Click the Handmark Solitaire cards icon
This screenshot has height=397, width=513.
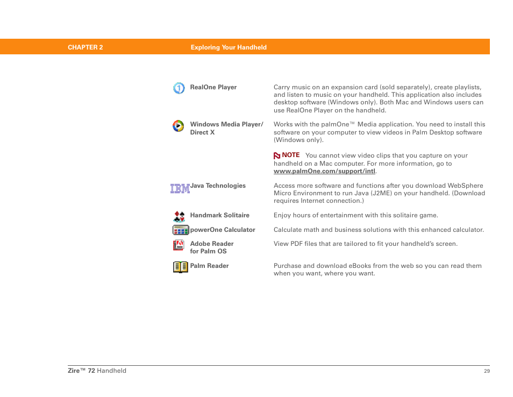pos(179,216)
